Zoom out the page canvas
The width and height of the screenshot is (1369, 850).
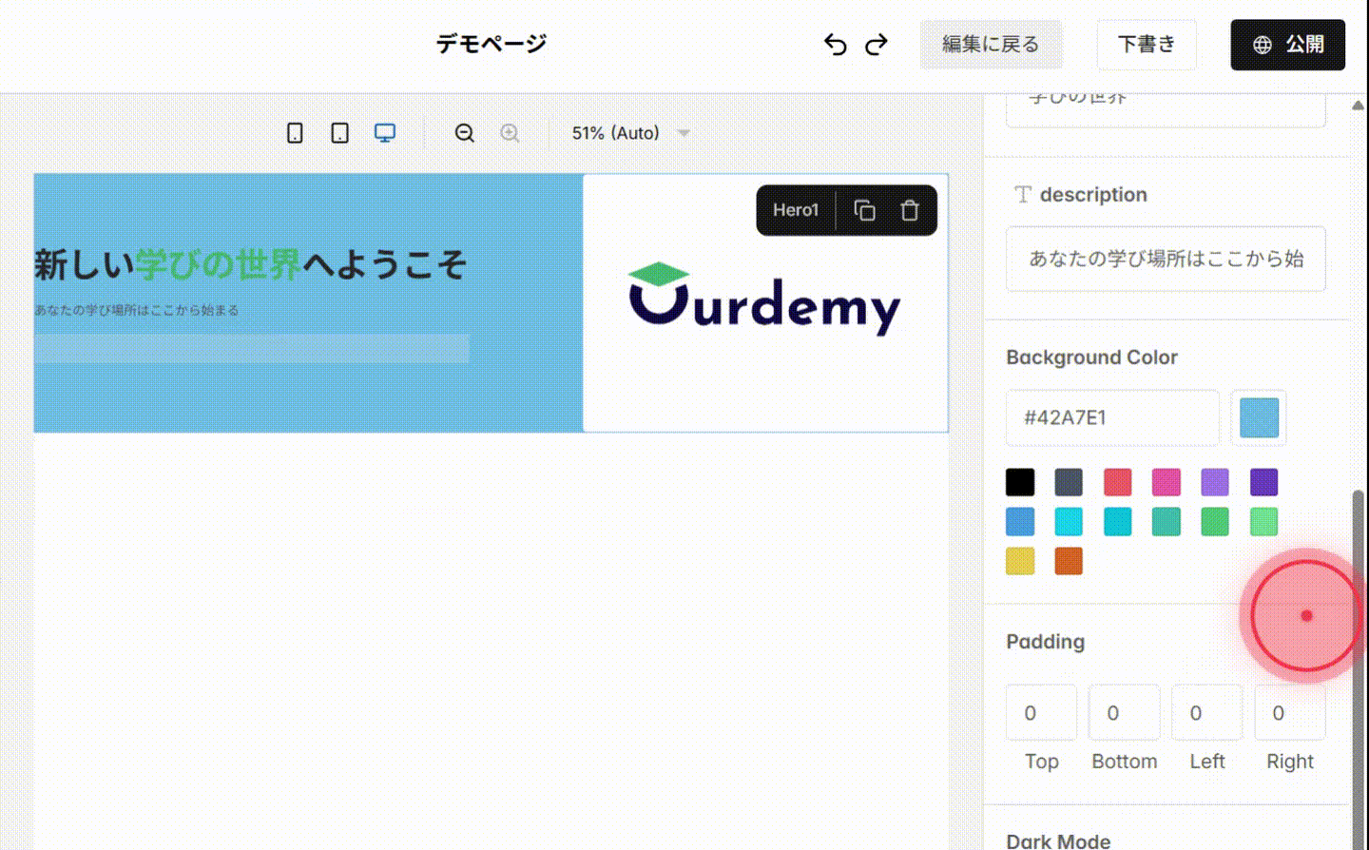point(465,133)
